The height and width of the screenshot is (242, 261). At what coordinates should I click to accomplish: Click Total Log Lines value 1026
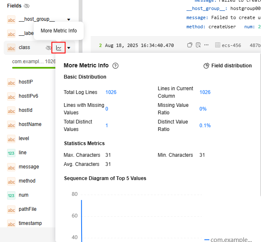click(x=111, y=92)
